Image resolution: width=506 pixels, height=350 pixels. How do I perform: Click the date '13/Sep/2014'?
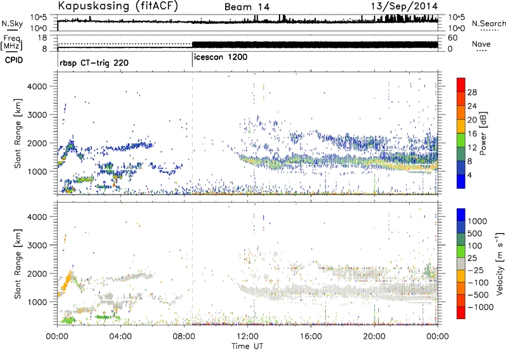404,6
